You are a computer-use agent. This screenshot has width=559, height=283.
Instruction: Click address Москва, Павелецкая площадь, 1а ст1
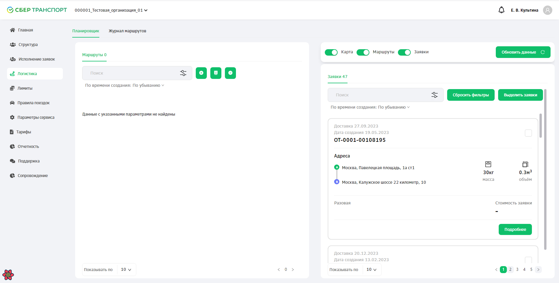coord(378,168)
